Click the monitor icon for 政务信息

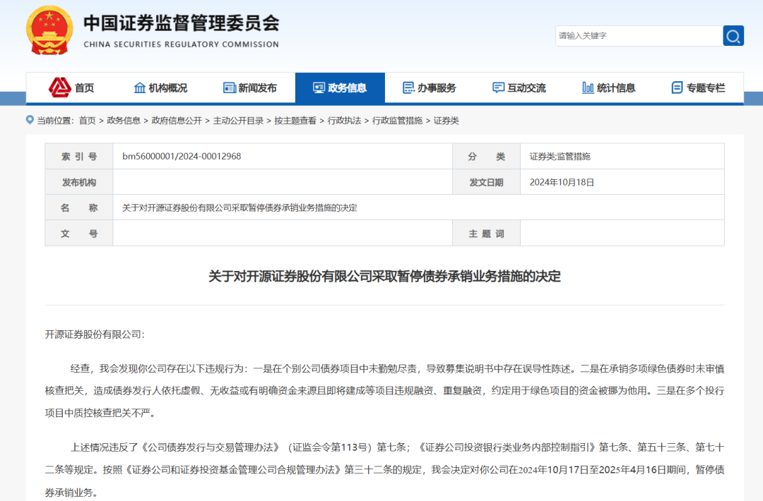click(319, 87)
